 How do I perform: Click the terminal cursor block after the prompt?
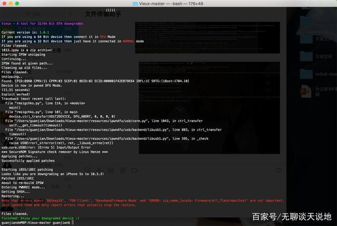[x=73, y=222]
